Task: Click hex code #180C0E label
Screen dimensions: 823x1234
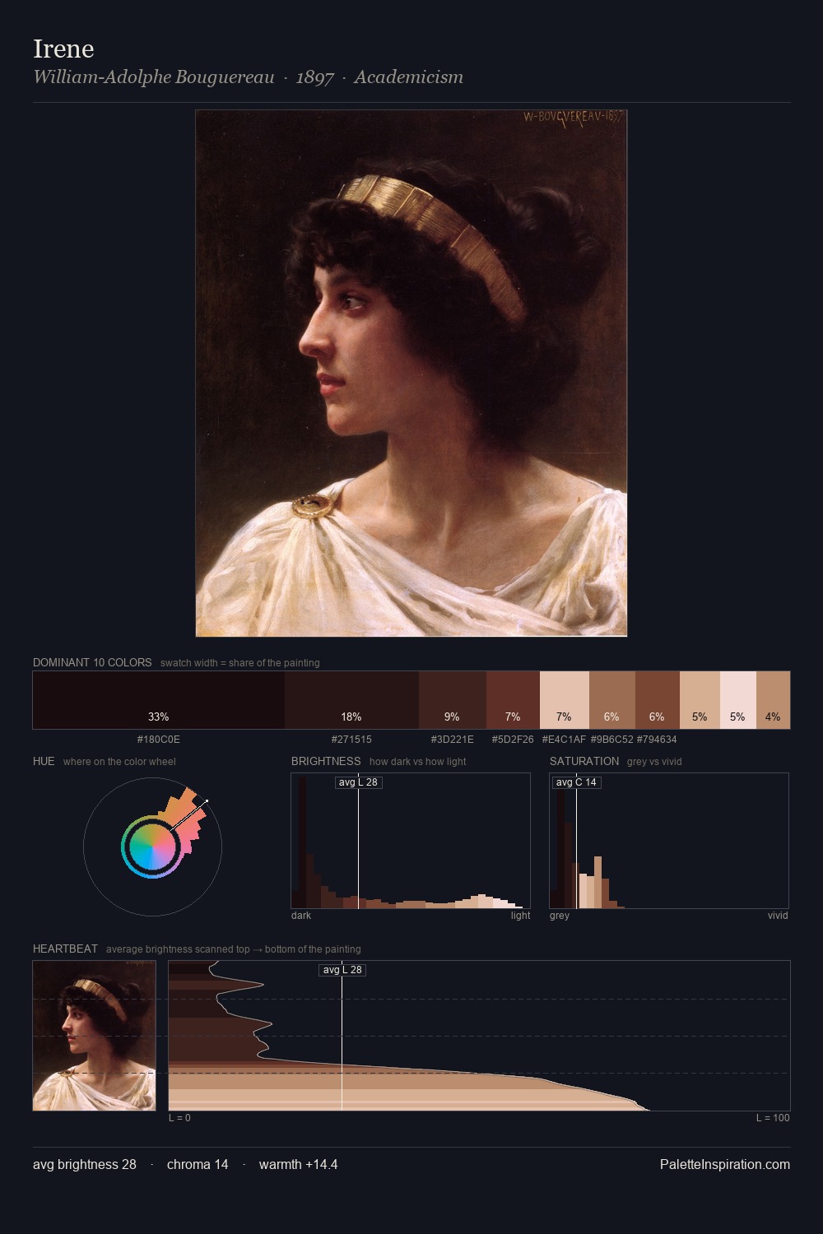Action: pos(159,740)
